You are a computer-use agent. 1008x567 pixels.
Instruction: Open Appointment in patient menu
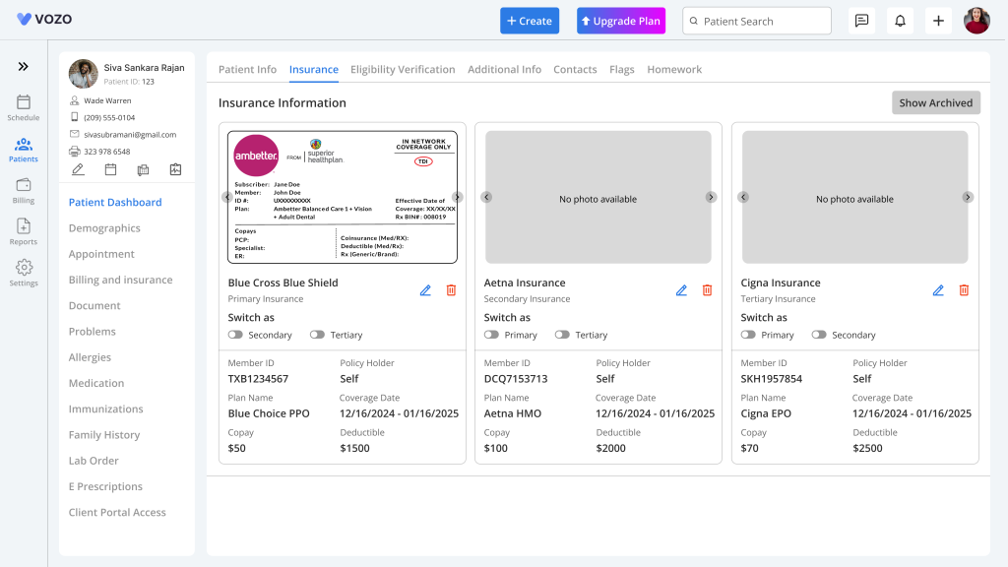tap(101, 254)
